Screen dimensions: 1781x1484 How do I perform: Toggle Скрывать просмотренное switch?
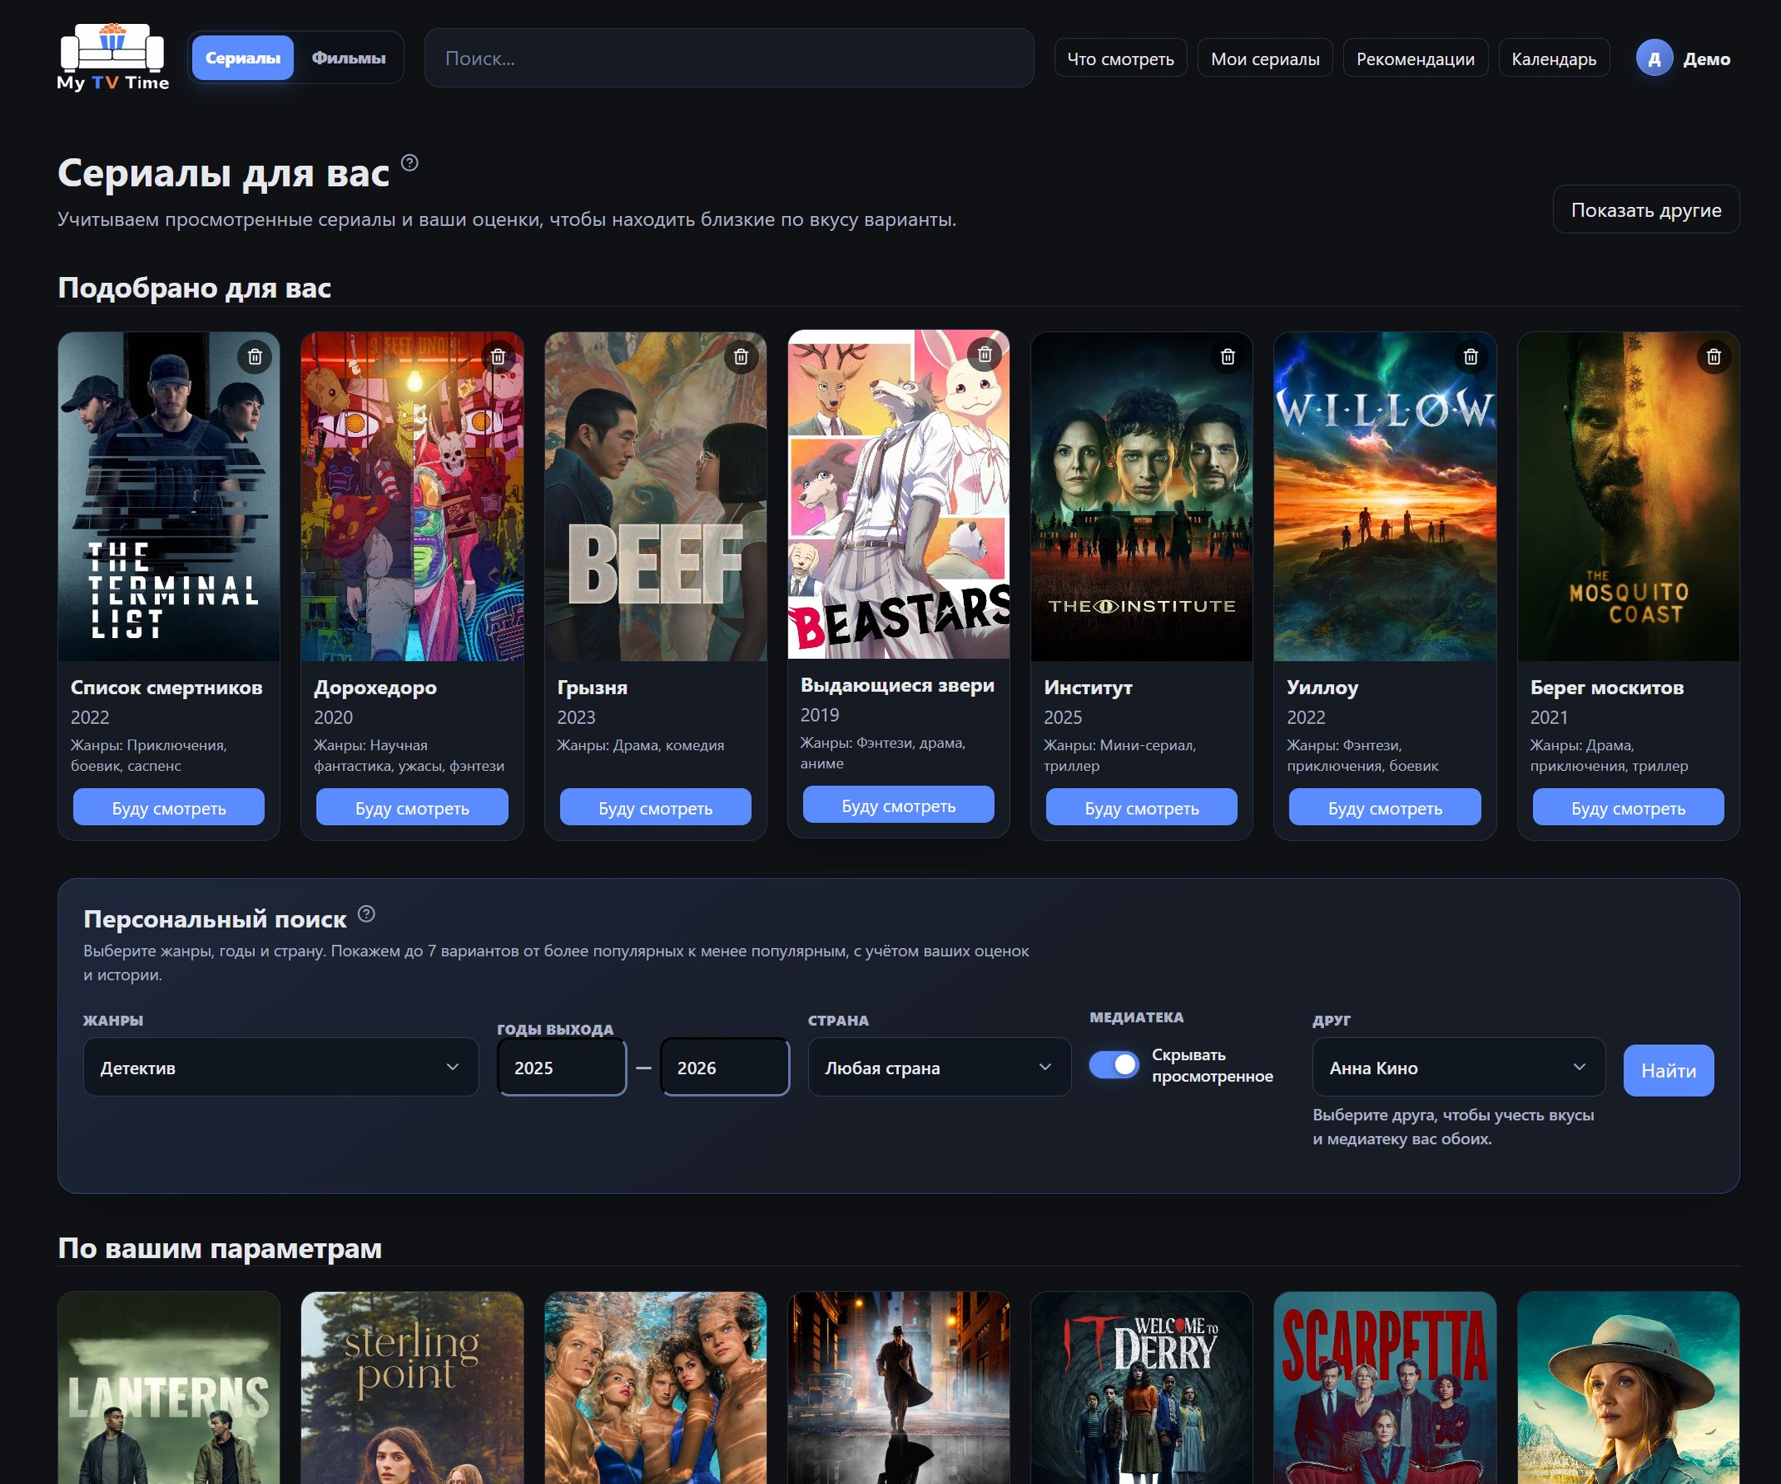1115,1065
